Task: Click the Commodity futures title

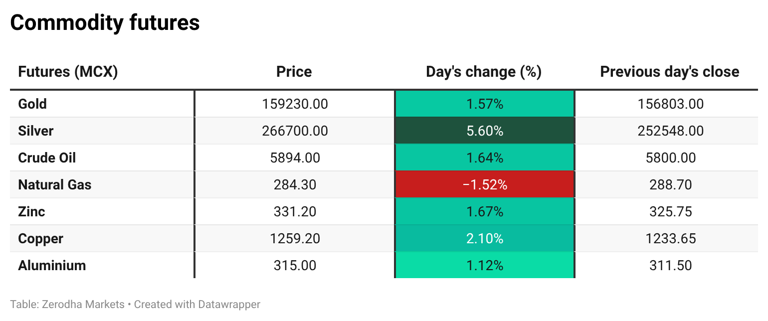Action: 105,23
